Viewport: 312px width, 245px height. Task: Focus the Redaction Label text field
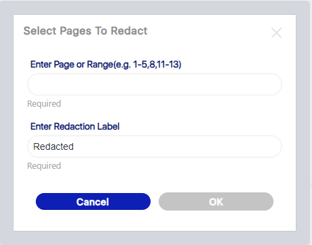coord(155,146)
